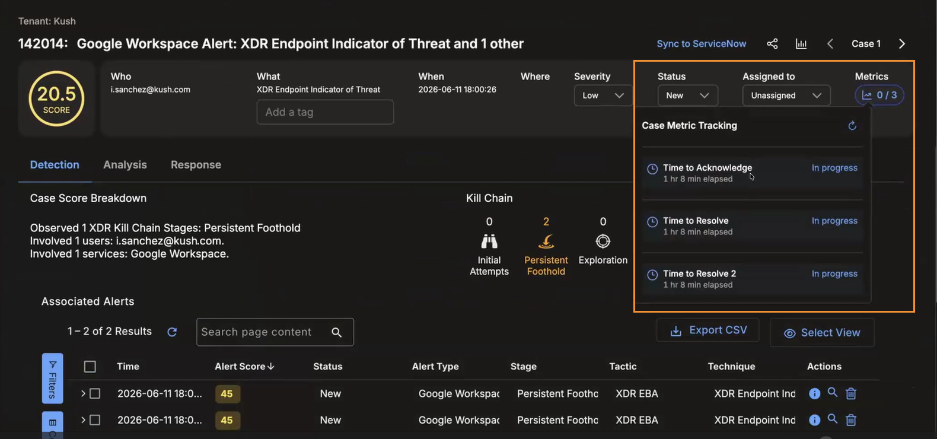Check the second alert row checkbox

(x=95, y=420)
